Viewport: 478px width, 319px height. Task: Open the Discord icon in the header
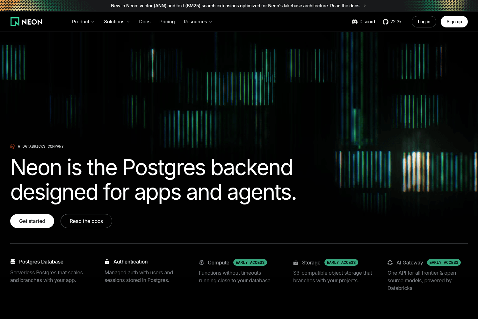(x=355, y=22)
